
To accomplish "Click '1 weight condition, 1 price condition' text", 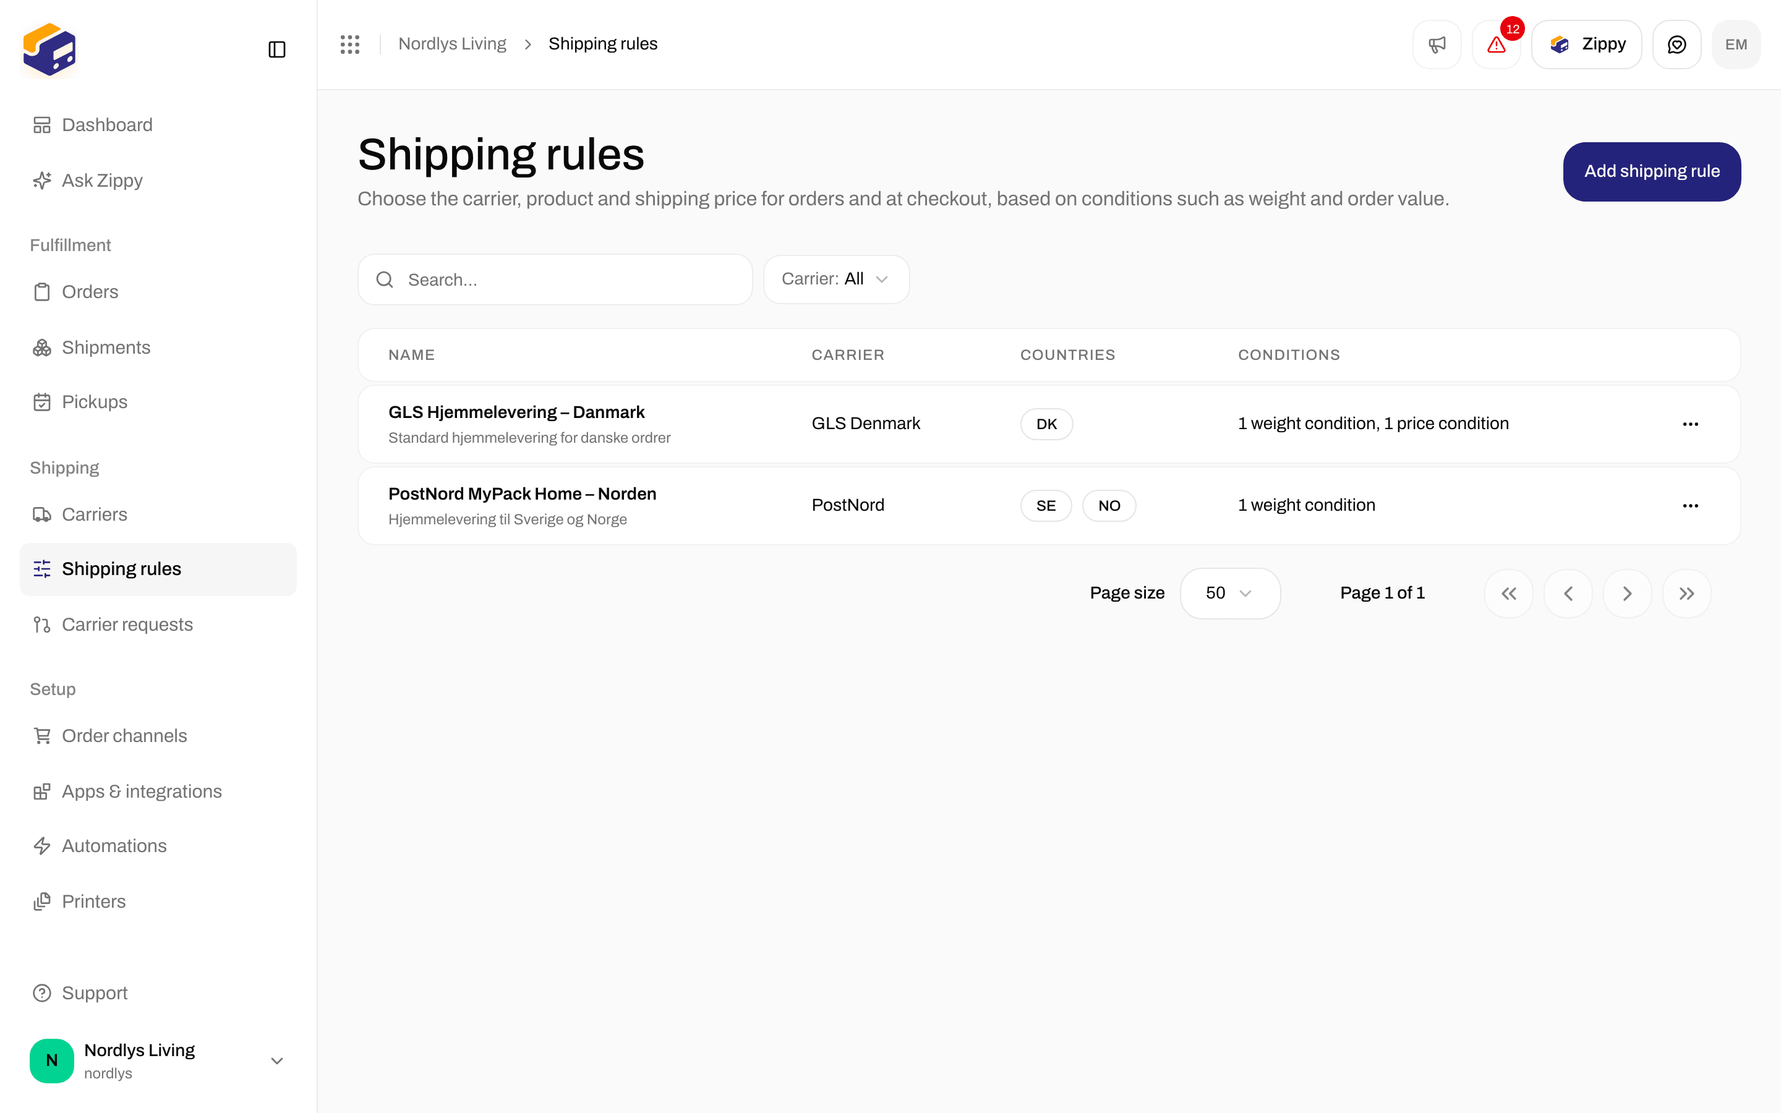I will (1373, 424).
